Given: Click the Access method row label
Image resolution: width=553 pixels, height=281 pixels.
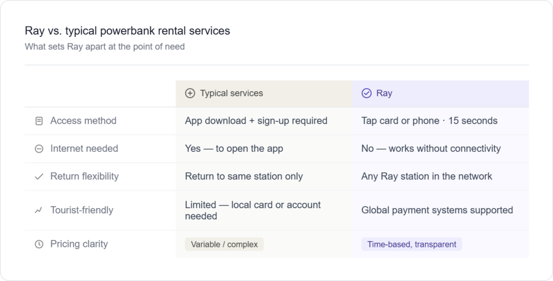Looking at the screenshot, I should [83, 121].
